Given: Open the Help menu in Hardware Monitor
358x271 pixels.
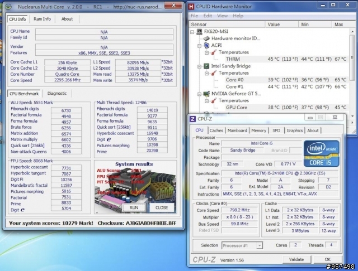Looking at the screenshot, I should pos(238,16).
